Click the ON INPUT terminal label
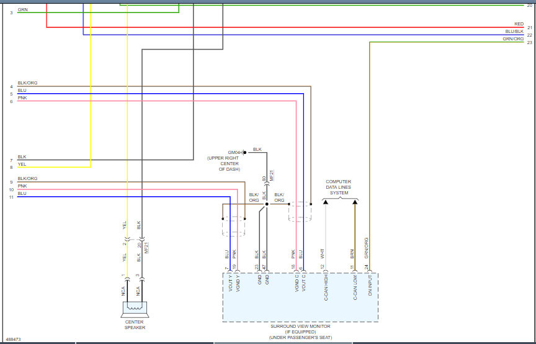 coord(370,285)
